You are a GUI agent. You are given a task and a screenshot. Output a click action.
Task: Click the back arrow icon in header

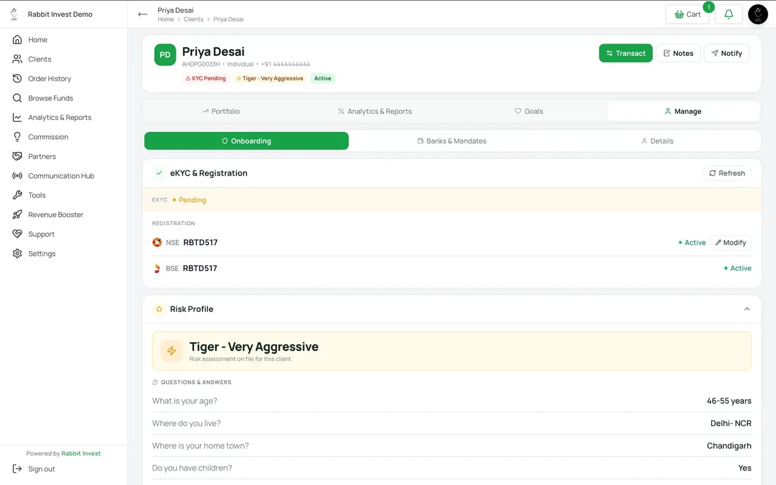pos(142,14)
